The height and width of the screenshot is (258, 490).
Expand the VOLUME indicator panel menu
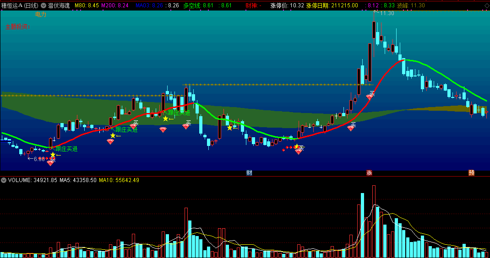click(4, 180)
